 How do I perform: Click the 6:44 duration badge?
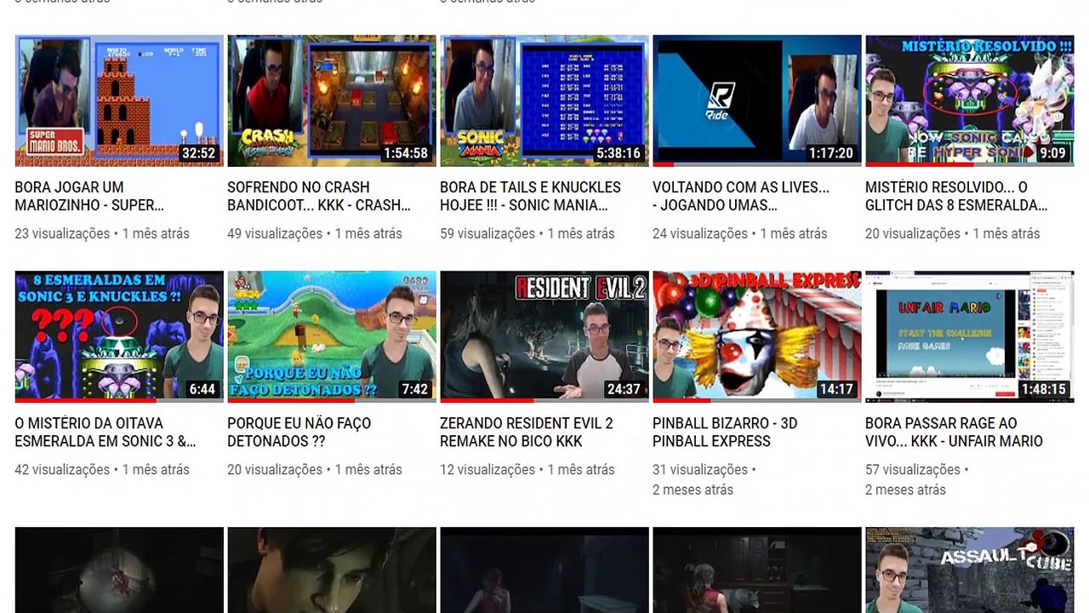(202, 389)
